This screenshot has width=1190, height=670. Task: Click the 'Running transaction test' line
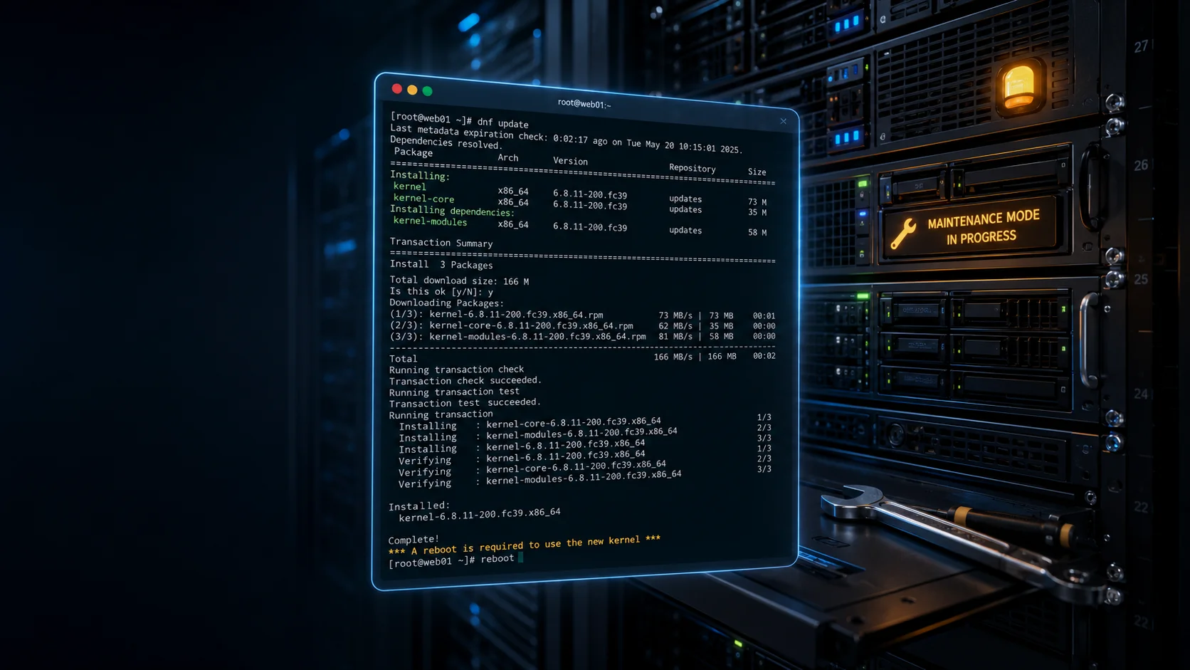454,392
